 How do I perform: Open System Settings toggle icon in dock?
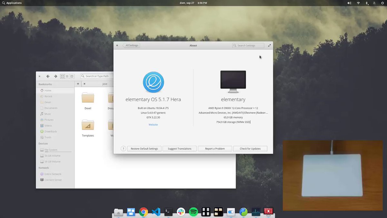pyautogui.click(x=231, y=212)
